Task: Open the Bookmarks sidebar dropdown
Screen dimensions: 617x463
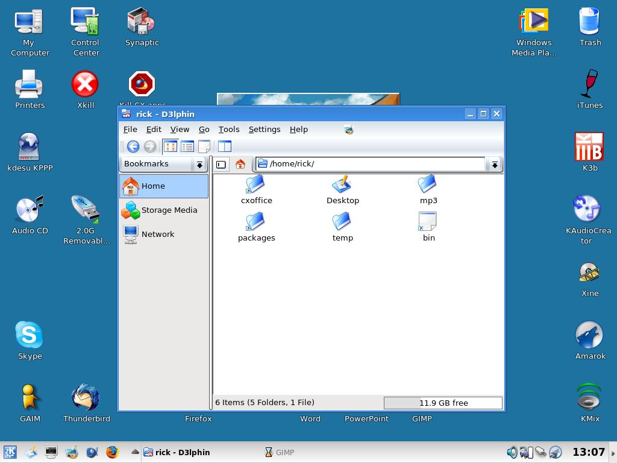Action: tap(199, 165)
